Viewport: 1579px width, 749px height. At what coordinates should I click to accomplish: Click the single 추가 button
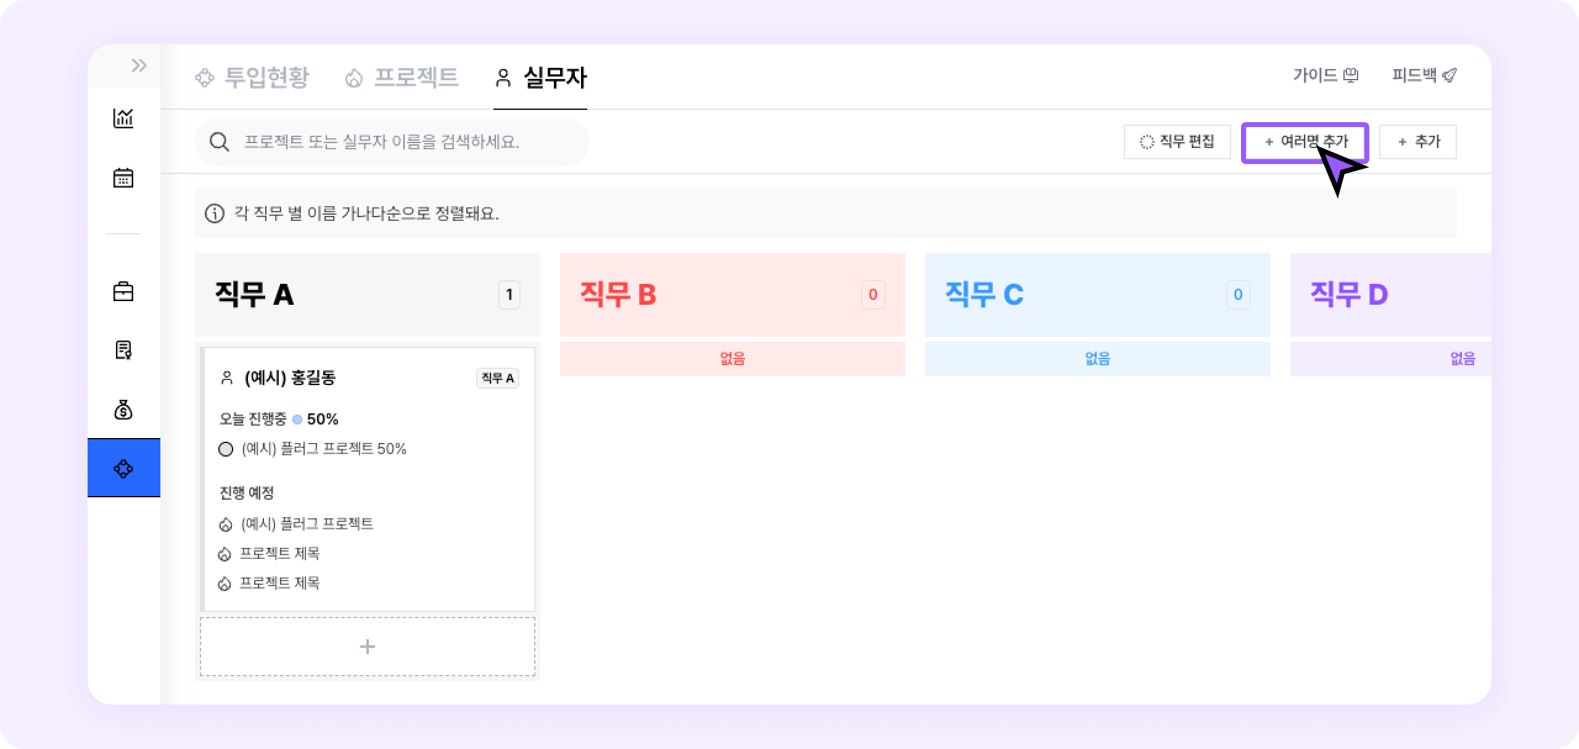click(1418, 142)
